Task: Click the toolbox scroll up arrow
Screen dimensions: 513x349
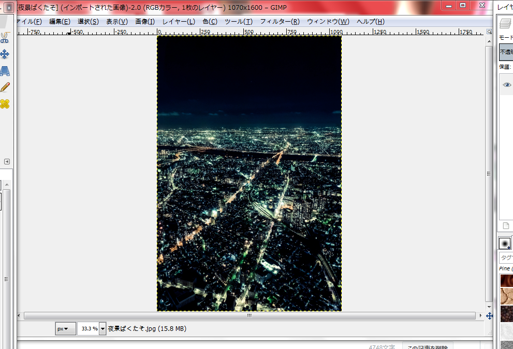Action: [x=7, y=185]
